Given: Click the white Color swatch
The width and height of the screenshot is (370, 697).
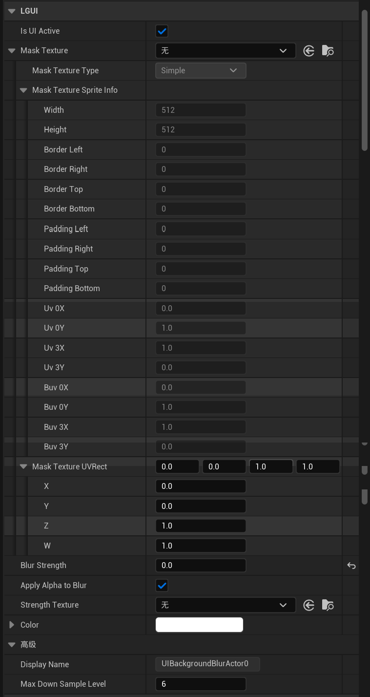Looking at the screenshot, I should click(199, 625).
